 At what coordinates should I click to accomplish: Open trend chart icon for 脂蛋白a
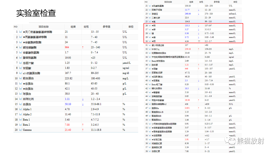point(150,108)
